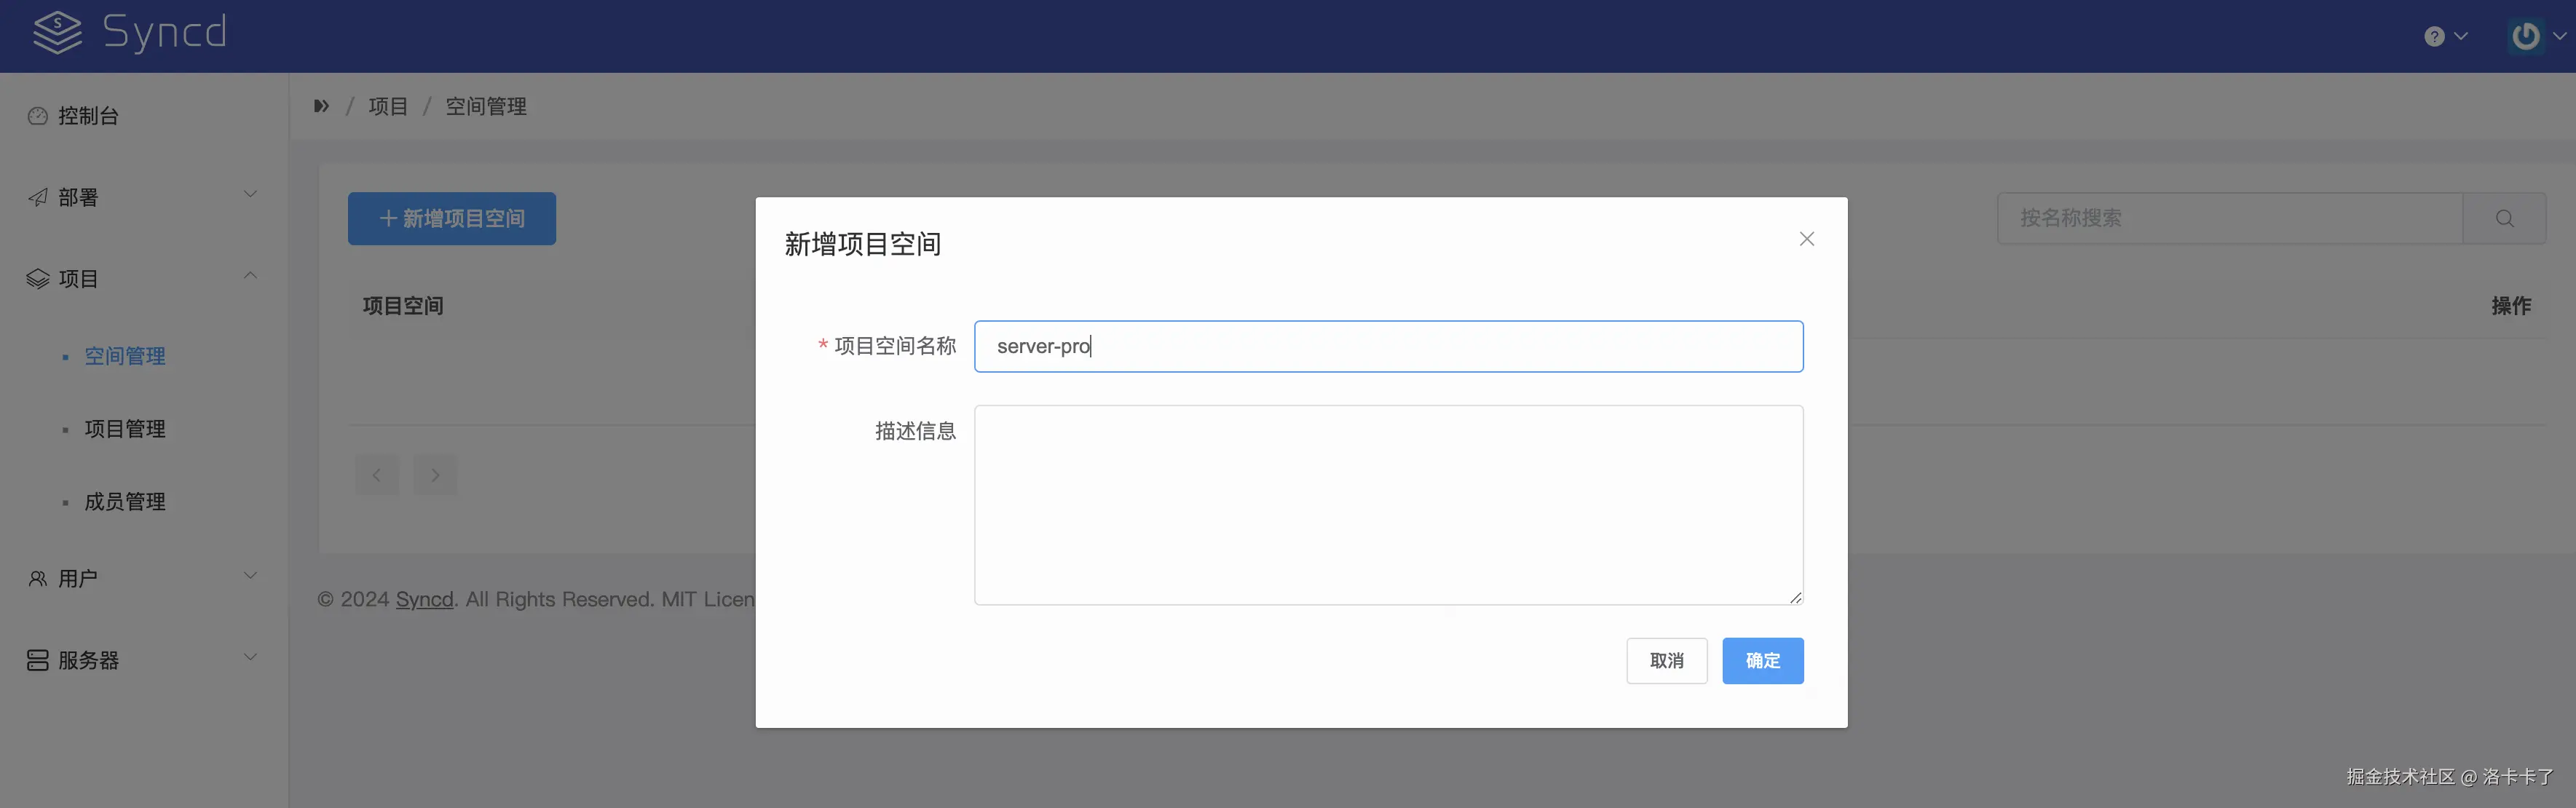The image size is (2576, 808).
Task: Select 成员管理 submenu item
Action: (125, 501)
